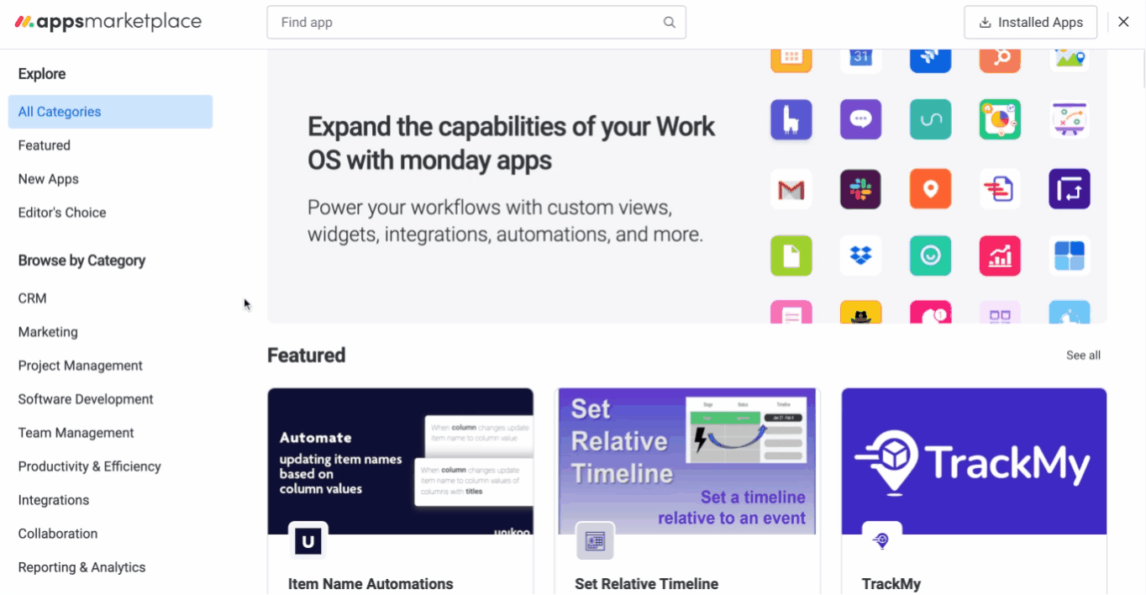Click the Featured section heading
1146x595 pixels.
tap(307, 355)
